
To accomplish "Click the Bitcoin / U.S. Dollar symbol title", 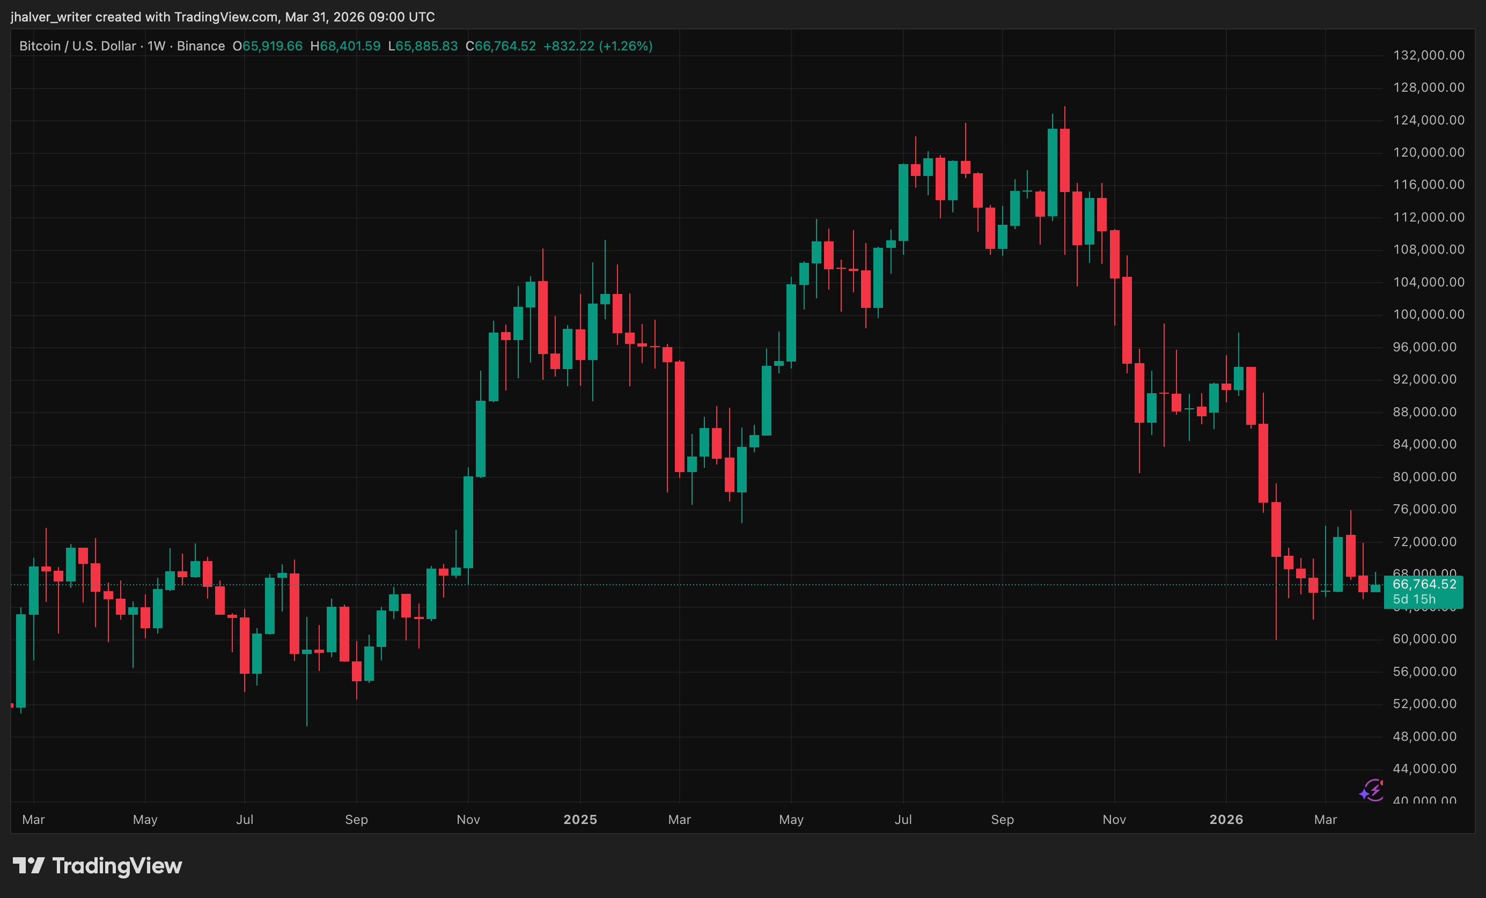I will point(77,46).
